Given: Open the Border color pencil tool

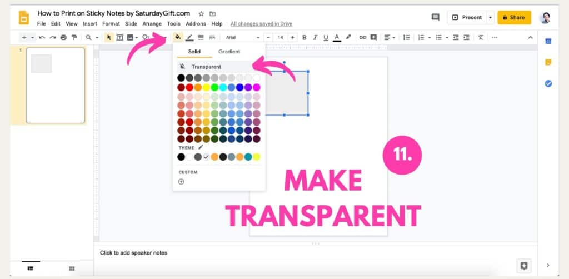Looking at the screenshot, I should pyautogui.click(x=189, y=37).
